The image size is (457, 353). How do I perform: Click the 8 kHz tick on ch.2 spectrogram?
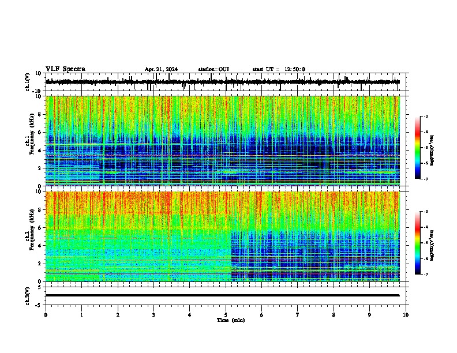point(40,210)
